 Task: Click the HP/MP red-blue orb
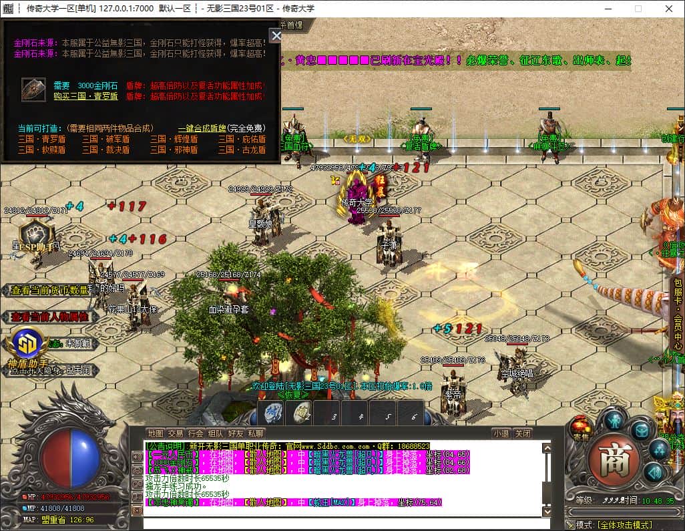70,458
